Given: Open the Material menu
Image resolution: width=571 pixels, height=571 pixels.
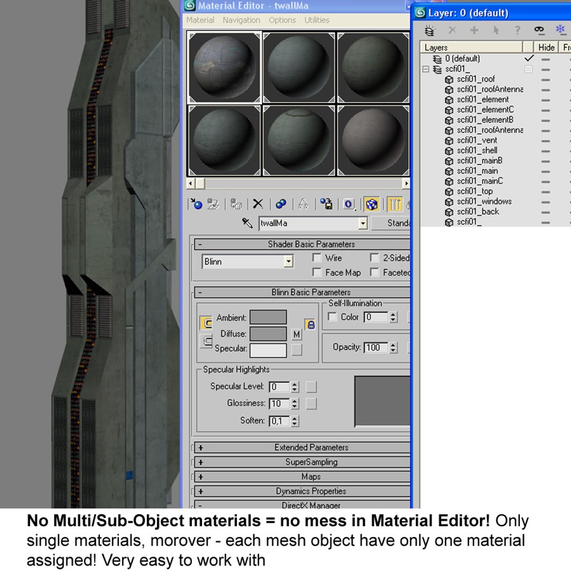Looking at the screenshot, I should [x=200, y=20].
